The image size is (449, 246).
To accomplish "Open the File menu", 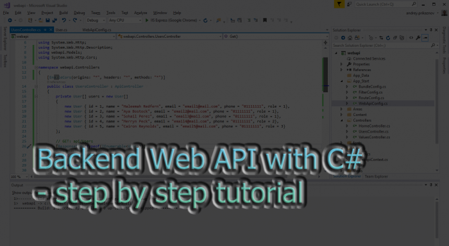I will tap(6, 13).
